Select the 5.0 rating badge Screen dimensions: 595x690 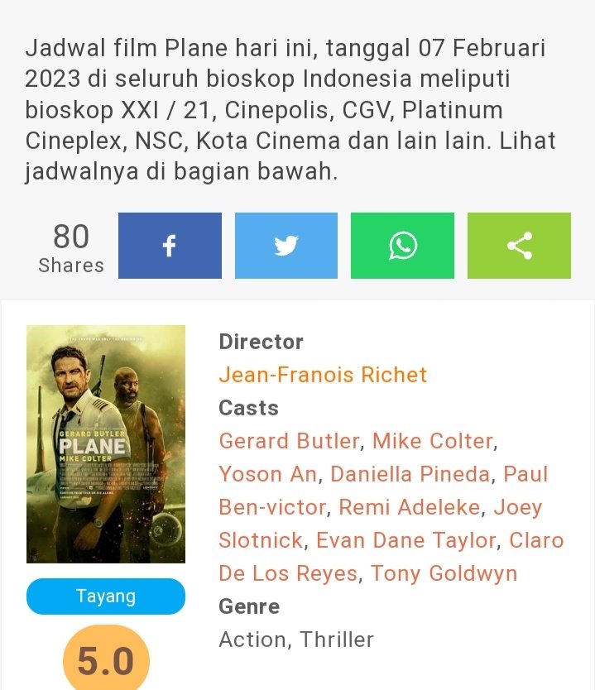point(106,659)
